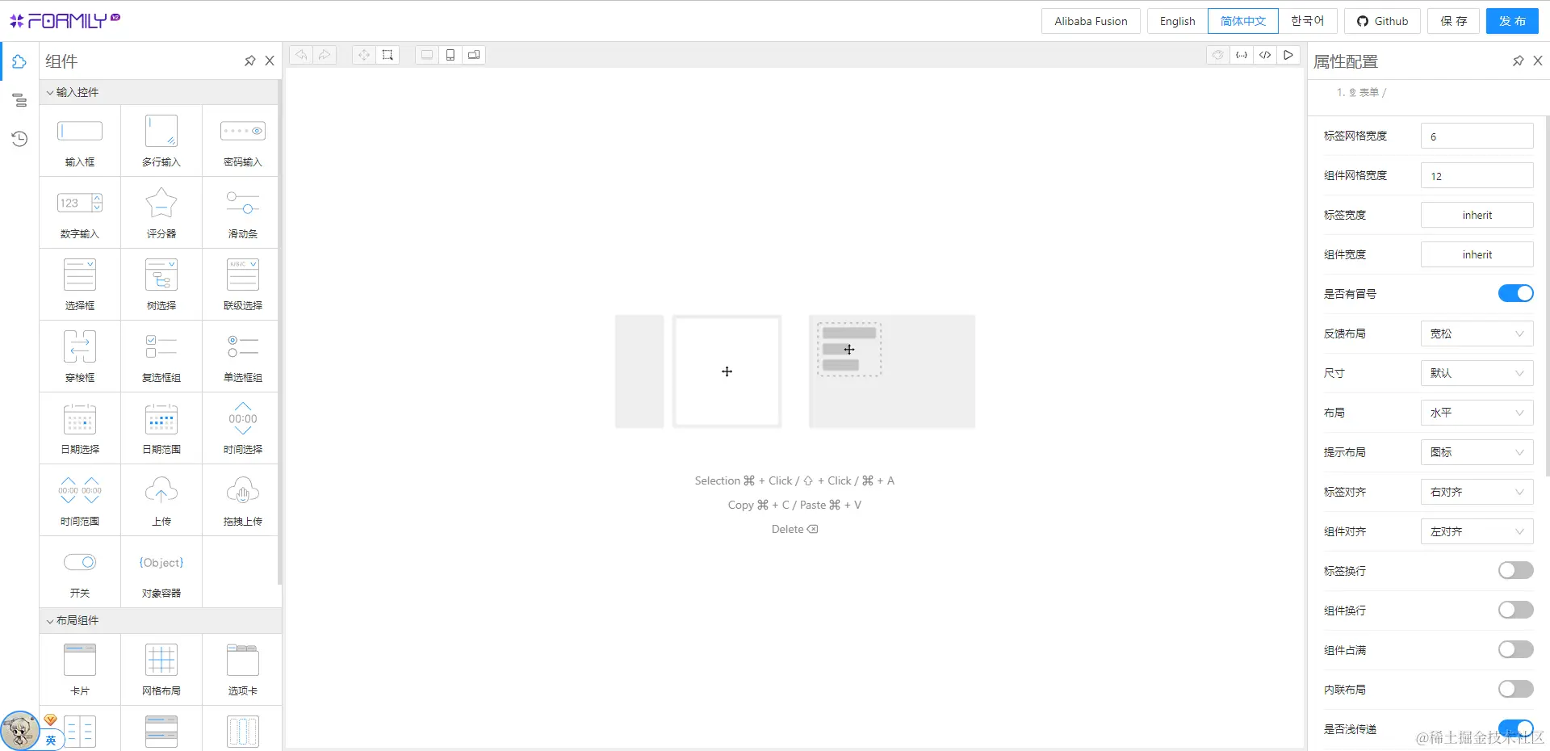Open the JSON schema {...} editor
The image size is (1550, 751).
point(1242,55)
